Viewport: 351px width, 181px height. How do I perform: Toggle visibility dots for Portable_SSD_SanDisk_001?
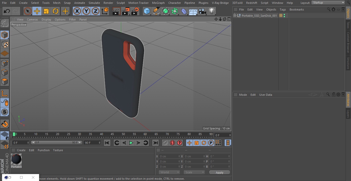(284, 16)
